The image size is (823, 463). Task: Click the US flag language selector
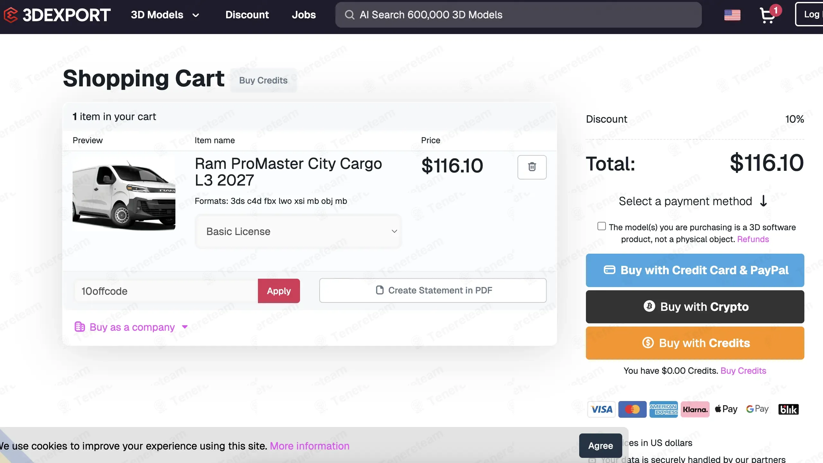coord(732,15)
